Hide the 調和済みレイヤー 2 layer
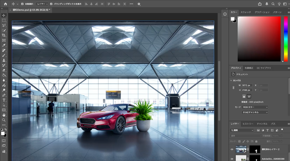This screenshot has width=290, height=161. click(232, 149)
